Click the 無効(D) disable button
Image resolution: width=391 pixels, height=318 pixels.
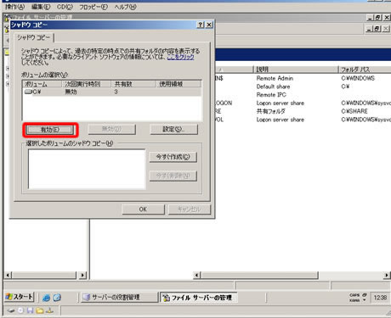click(x=112, y=129)
